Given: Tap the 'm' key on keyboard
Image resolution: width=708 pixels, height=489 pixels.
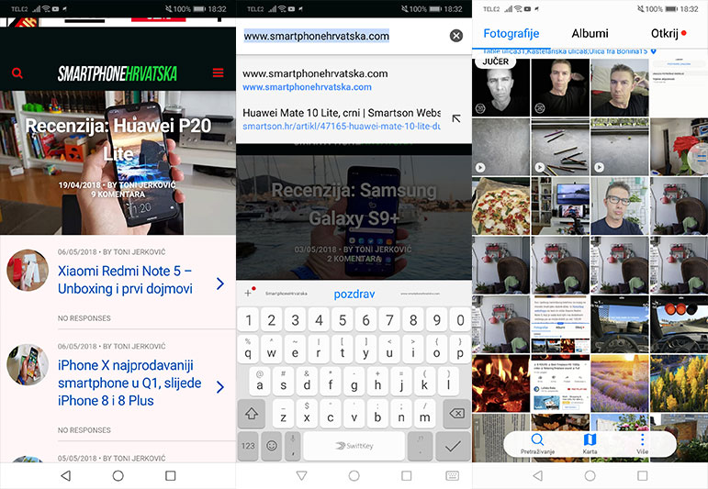Looking at the screenshot, I should [x=424, y=414].
